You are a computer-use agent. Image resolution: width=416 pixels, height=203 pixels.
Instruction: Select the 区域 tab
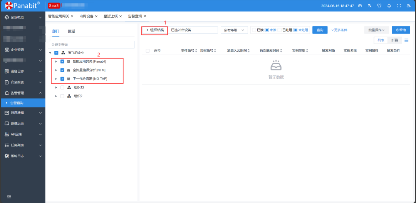point(71,31)
